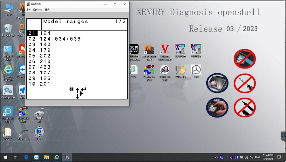This screenshot has width=286, height=162.
Task: Select model range 10 201
Action: [x=39, y=84]
